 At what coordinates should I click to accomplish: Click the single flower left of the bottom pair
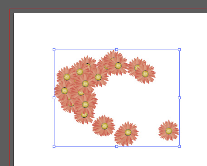click(104, 126)
